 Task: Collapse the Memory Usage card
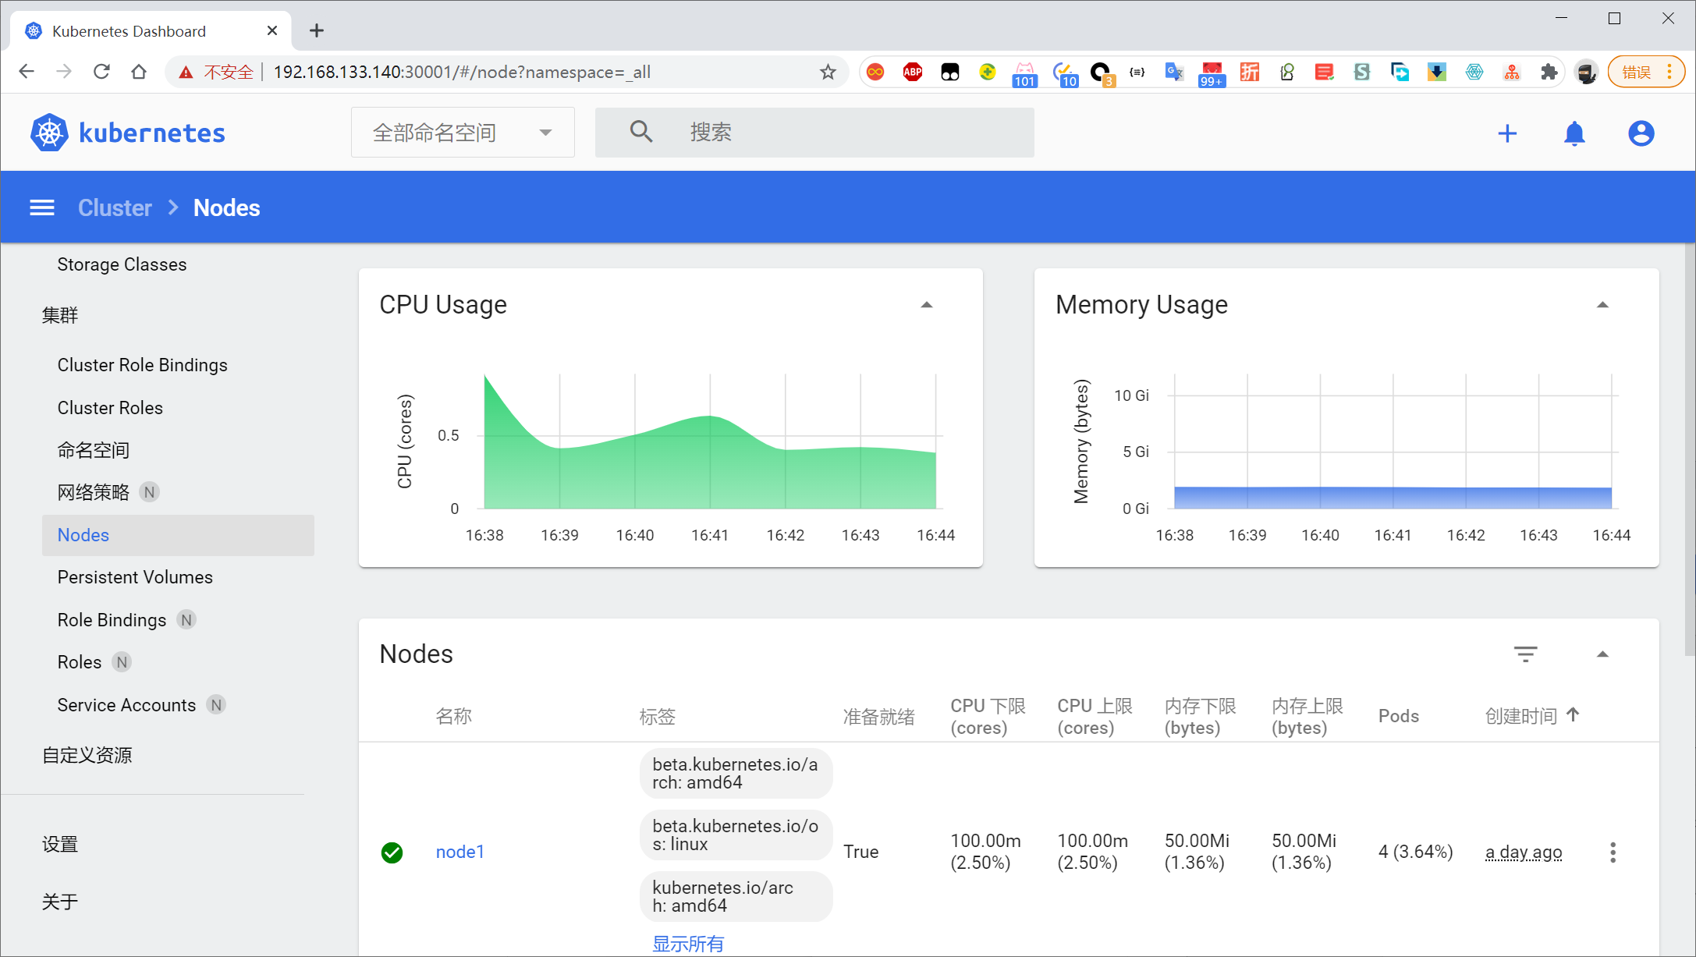1602,305
